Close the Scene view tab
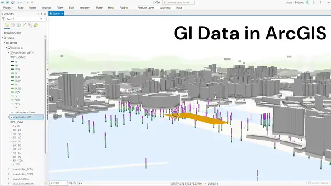 (x=62, y=13)
